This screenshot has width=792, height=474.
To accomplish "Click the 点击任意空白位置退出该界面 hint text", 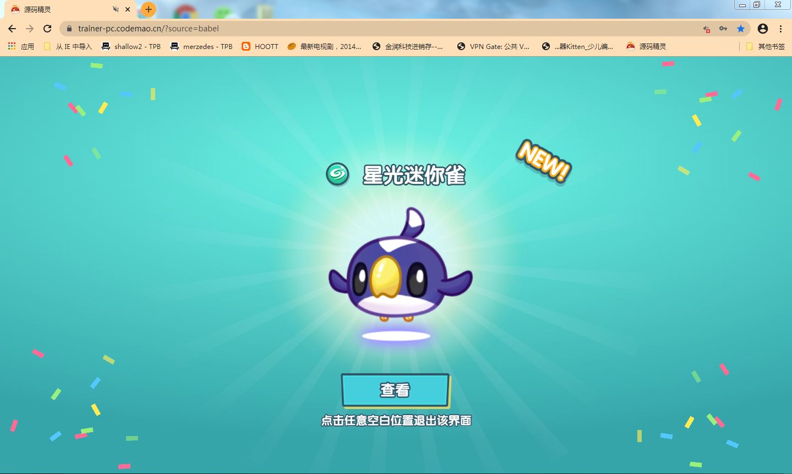I will (x=396, y=421).
